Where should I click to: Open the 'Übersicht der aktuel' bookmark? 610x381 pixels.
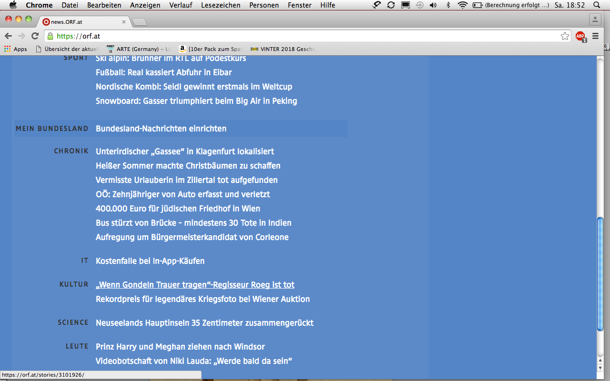[67, 49]
